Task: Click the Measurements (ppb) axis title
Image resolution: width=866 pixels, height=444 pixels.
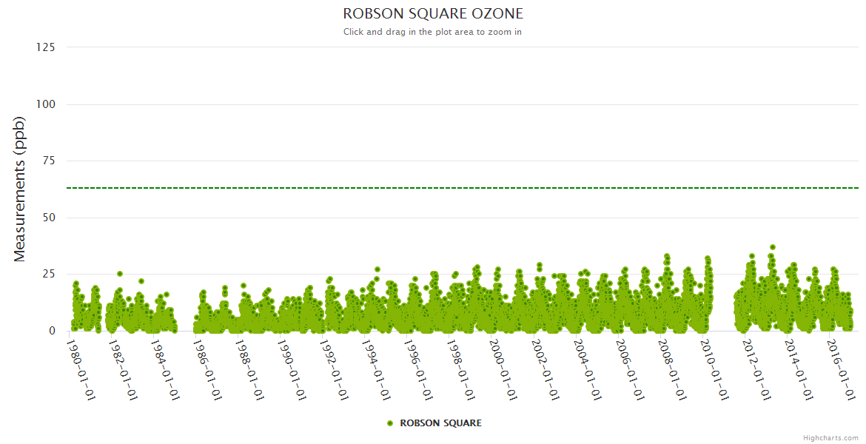Action: pyautogui.click(x=20, y=189)
